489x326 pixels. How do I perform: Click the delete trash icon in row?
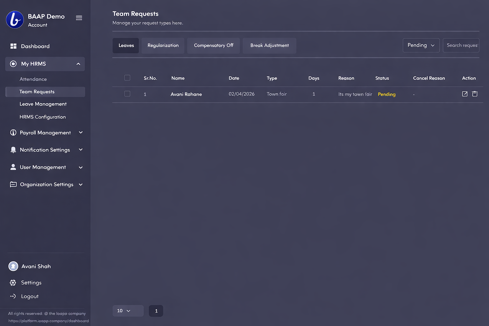pos(474,94)
